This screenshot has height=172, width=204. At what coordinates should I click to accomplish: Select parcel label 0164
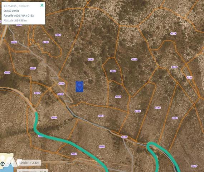click(58, 35)
